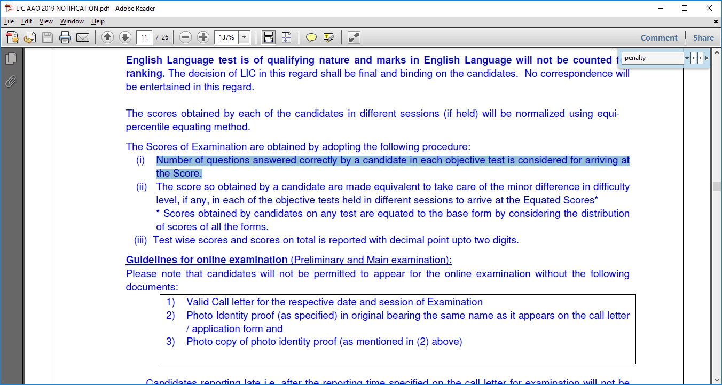Go to previous page arrow

pos(107,37)
